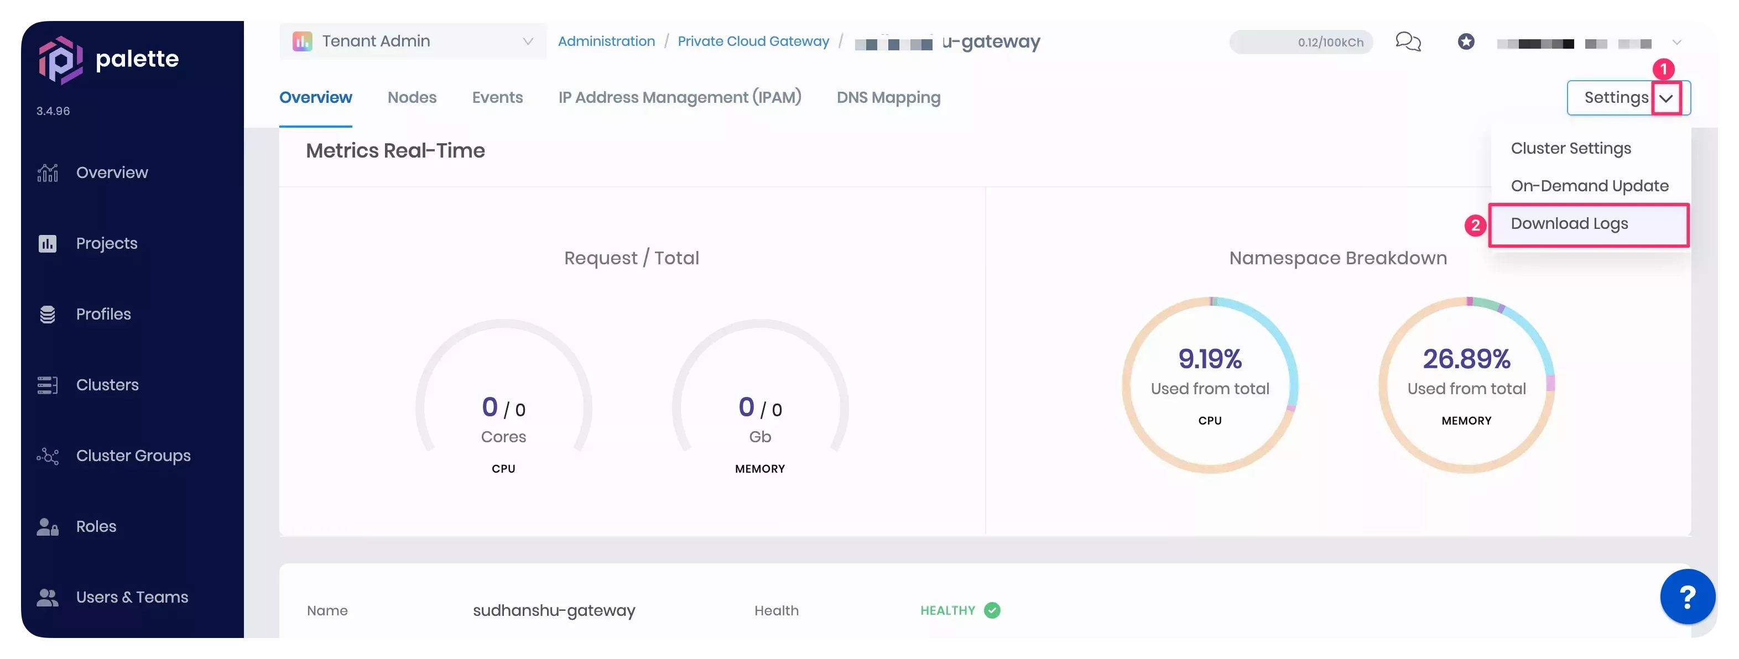The height and width of the screenshot is (659, 1739).
Task: Click the Profiles stack icon
Action: tap(47, 315)
